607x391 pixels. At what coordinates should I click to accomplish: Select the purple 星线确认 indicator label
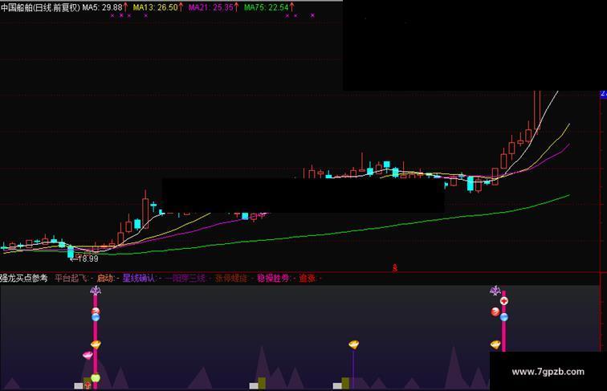(x=139, y=278)
